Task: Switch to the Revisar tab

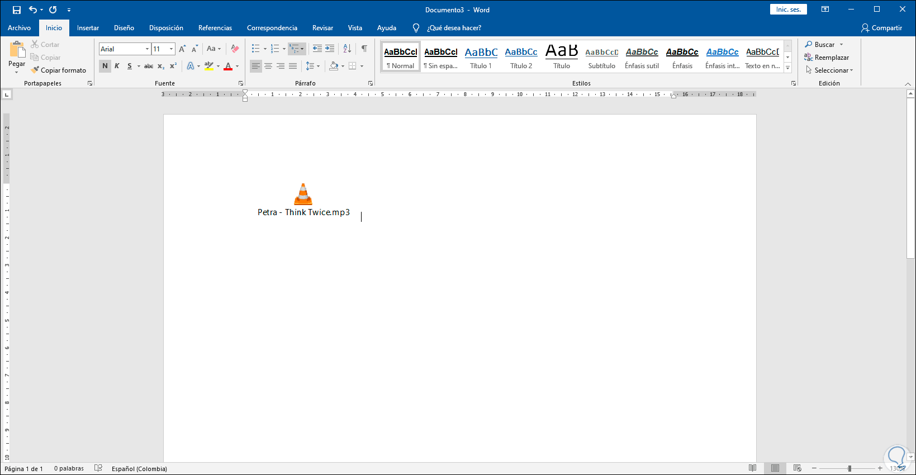Action: (322, 28)
